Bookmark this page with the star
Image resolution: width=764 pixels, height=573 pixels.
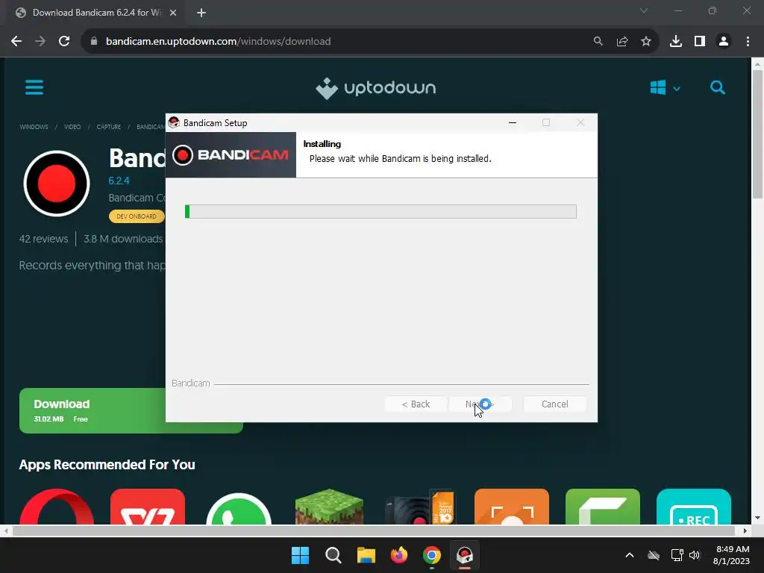(645, 42)
